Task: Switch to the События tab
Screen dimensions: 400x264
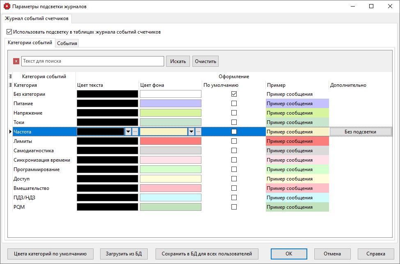Action: point(67,43)
